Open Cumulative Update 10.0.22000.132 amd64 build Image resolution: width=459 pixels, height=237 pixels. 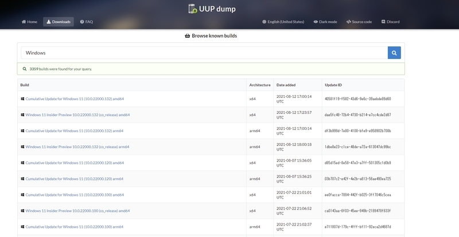pyautogui.click(x=75, y=99)
